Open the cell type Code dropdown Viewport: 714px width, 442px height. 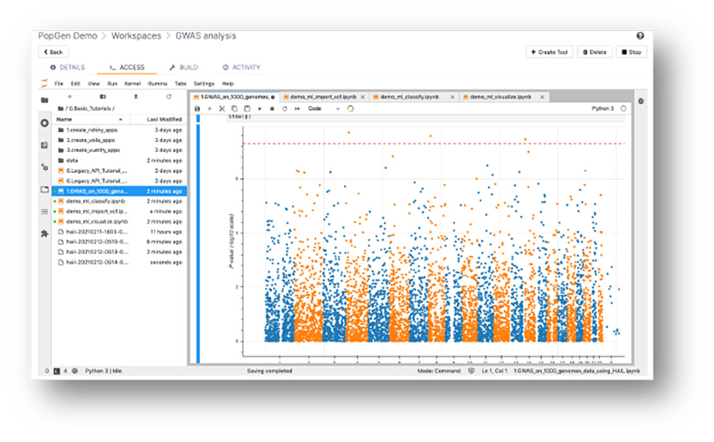323,109
